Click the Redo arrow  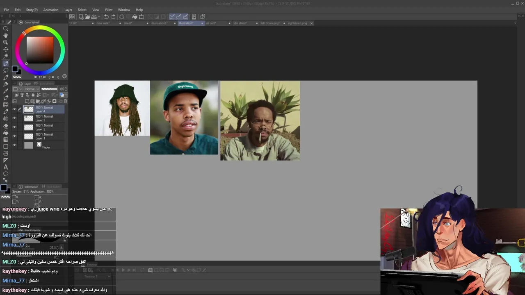click(113, 17)
